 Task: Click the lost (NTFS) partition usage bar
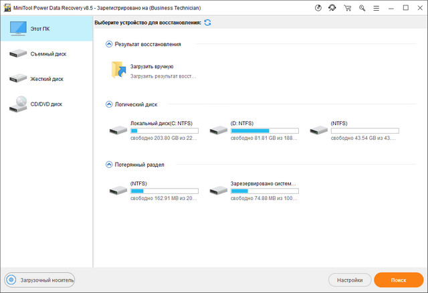(164, 191)
